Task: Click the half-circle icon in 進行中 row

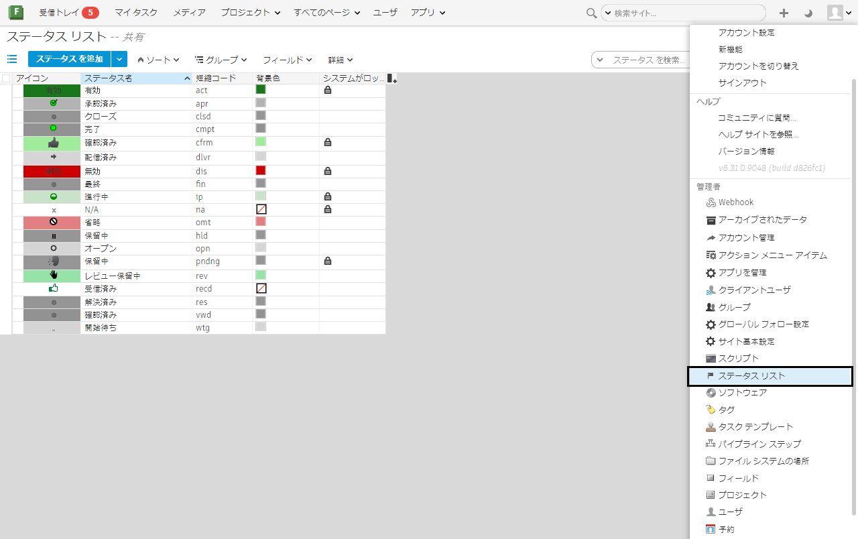Action: coord(54,196)
